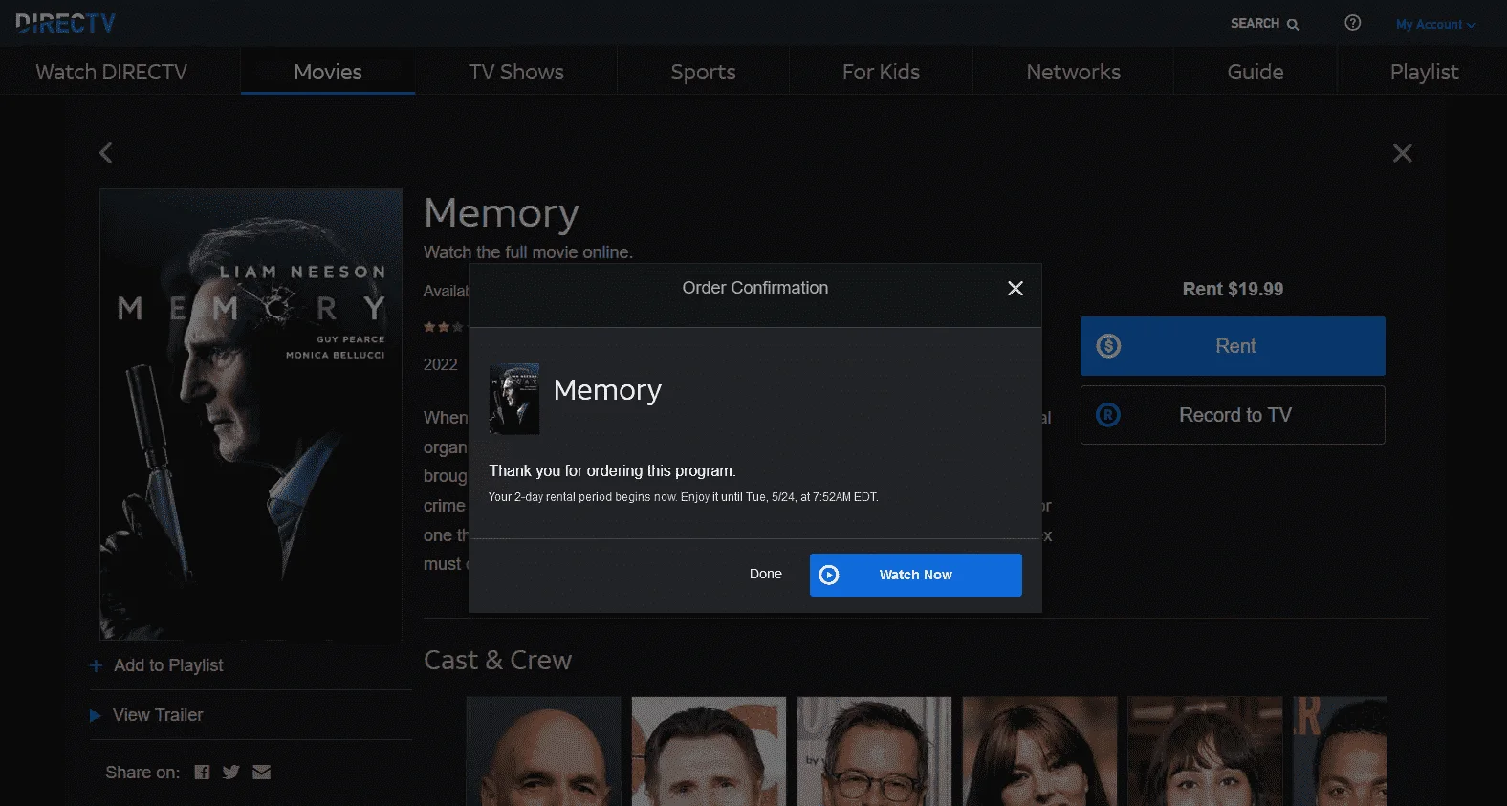Click the small Memory thumbnail in the dialog
Image resolution: width=1507 pixels, height=806 pixels.
[x=513, y=399]
